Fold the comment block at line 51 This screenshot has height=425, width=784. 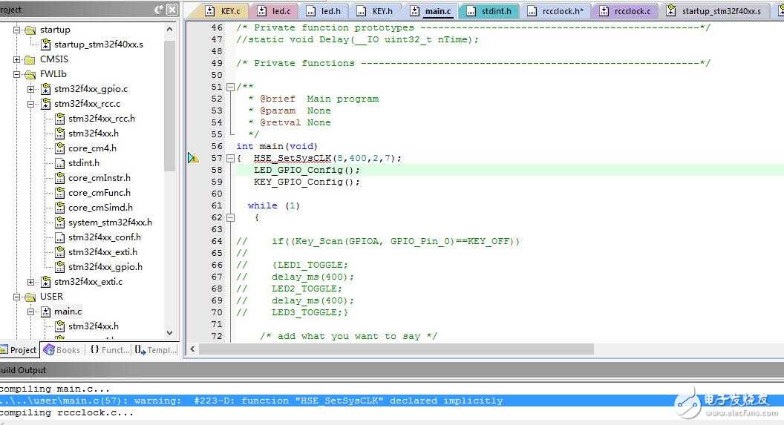(230, 87)
